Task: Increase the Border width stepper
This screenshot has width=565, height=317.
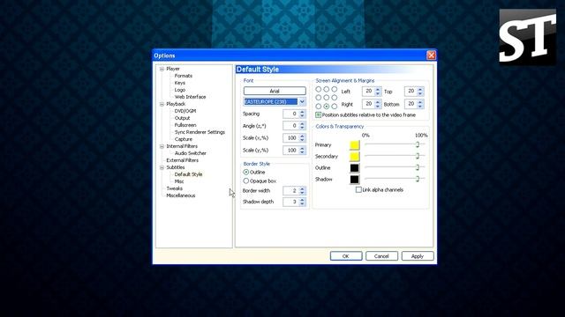Action: 302,188
